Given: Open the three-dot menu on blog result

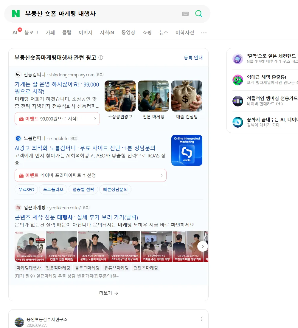Looking at the screenshot, I should point(202,319).
